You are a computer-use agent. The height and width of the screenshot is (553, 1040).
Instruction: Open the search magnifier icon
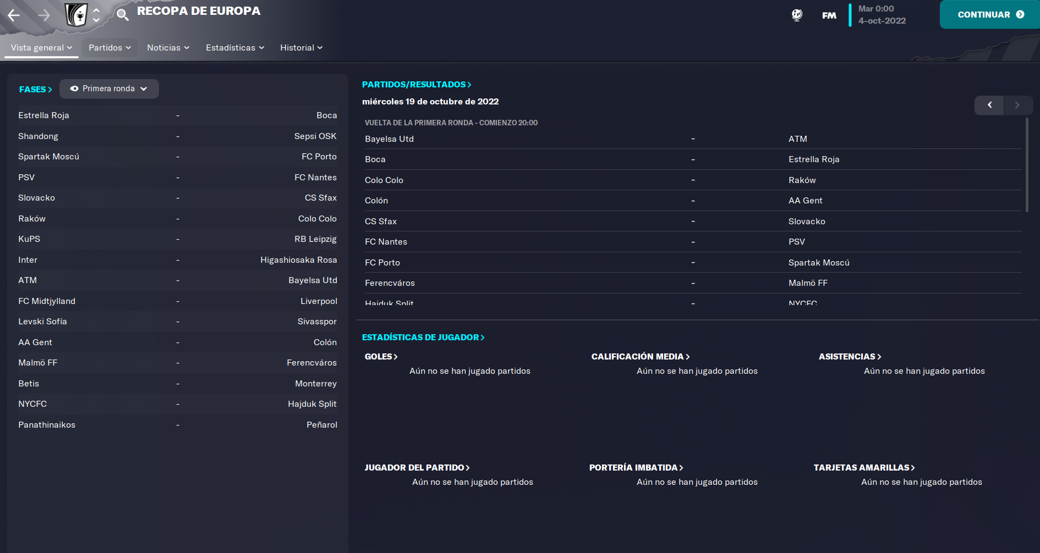click(123, 15)
